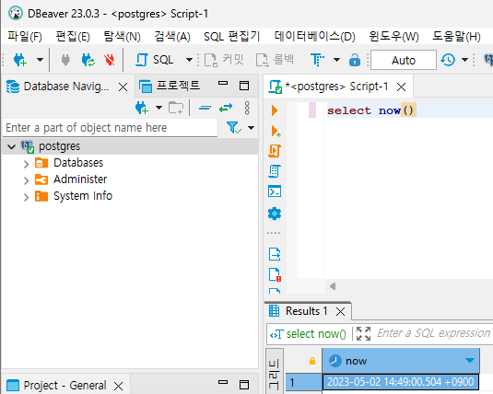Open the transaction log dropdown arrow
Viewport: 493px width, 394px height.
click(464, 60)
